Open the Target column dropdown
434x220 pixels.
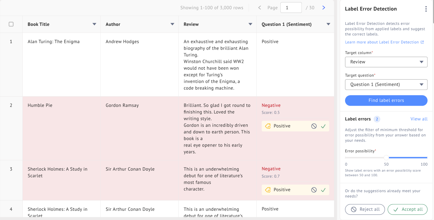[x=386, y=62]
